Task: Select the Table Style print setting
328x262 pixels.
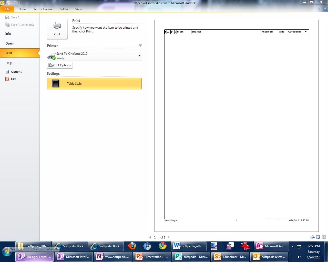Action: pos(94,84)
